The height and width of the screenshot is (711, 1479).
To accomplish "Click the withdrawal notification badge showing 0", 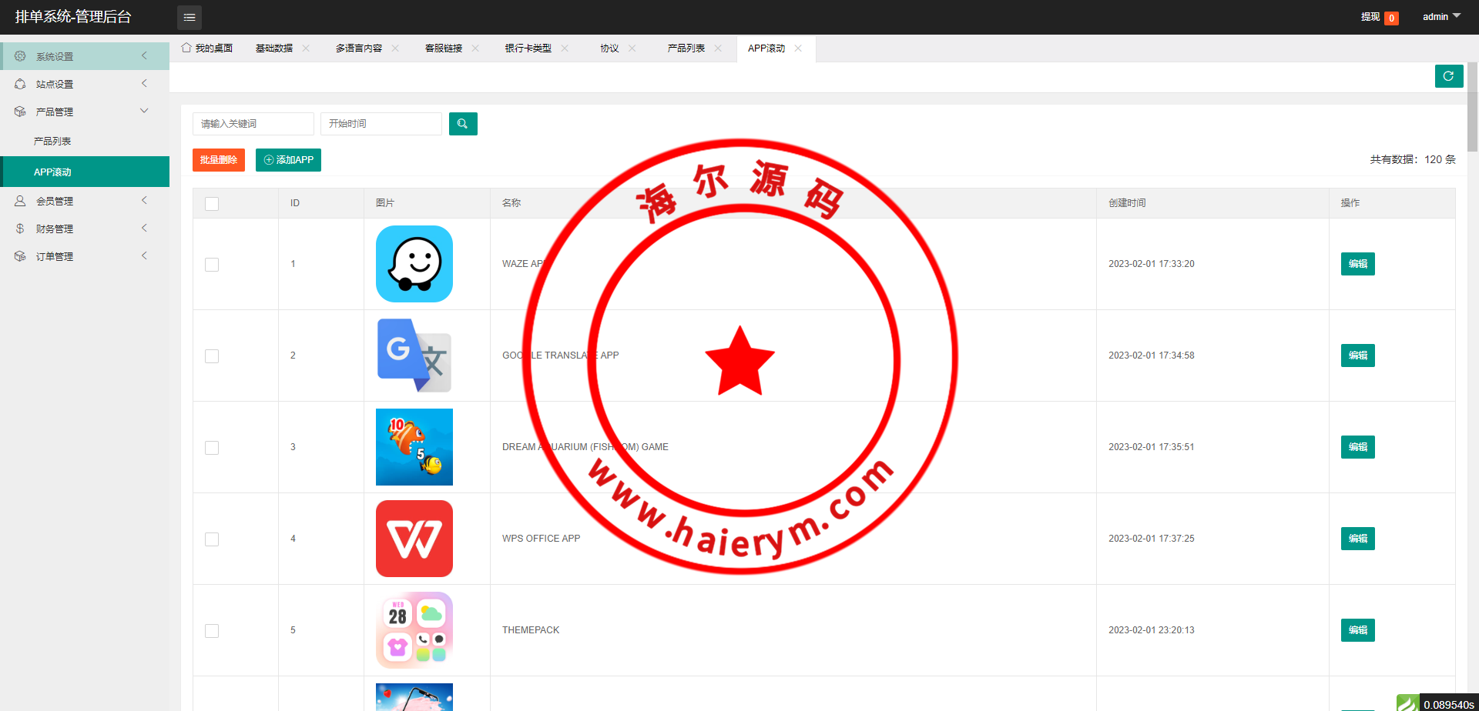I will coord(1391,18).
